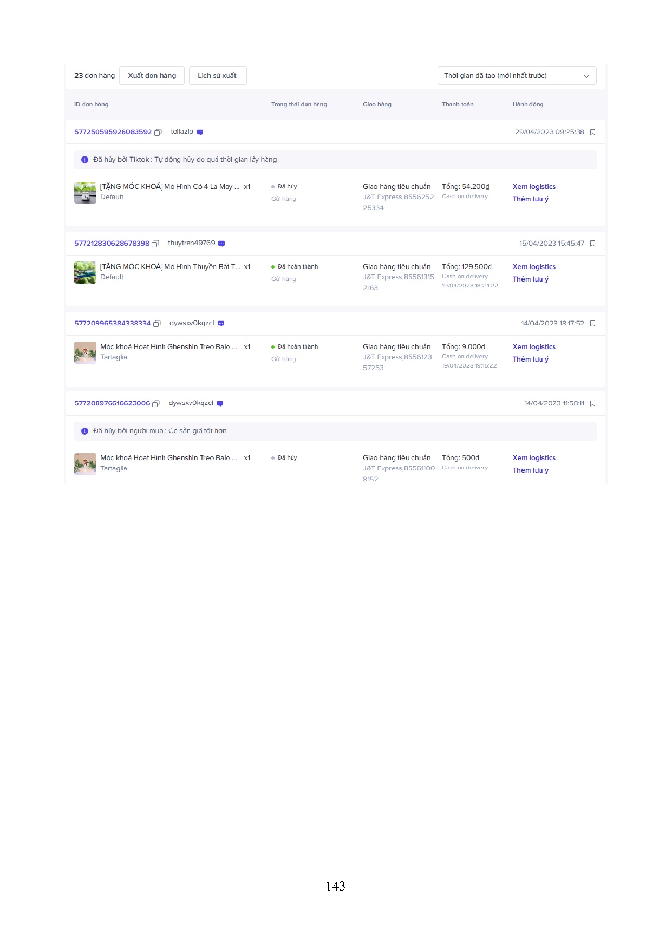
Task: Click the Xuất đơn hàng button
Action: 152,76
